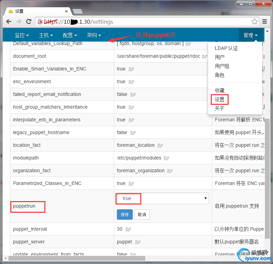This screenshot has height=264, width=273.
Task: Edit failed_report_email_notification value
Action: [133, 95]
